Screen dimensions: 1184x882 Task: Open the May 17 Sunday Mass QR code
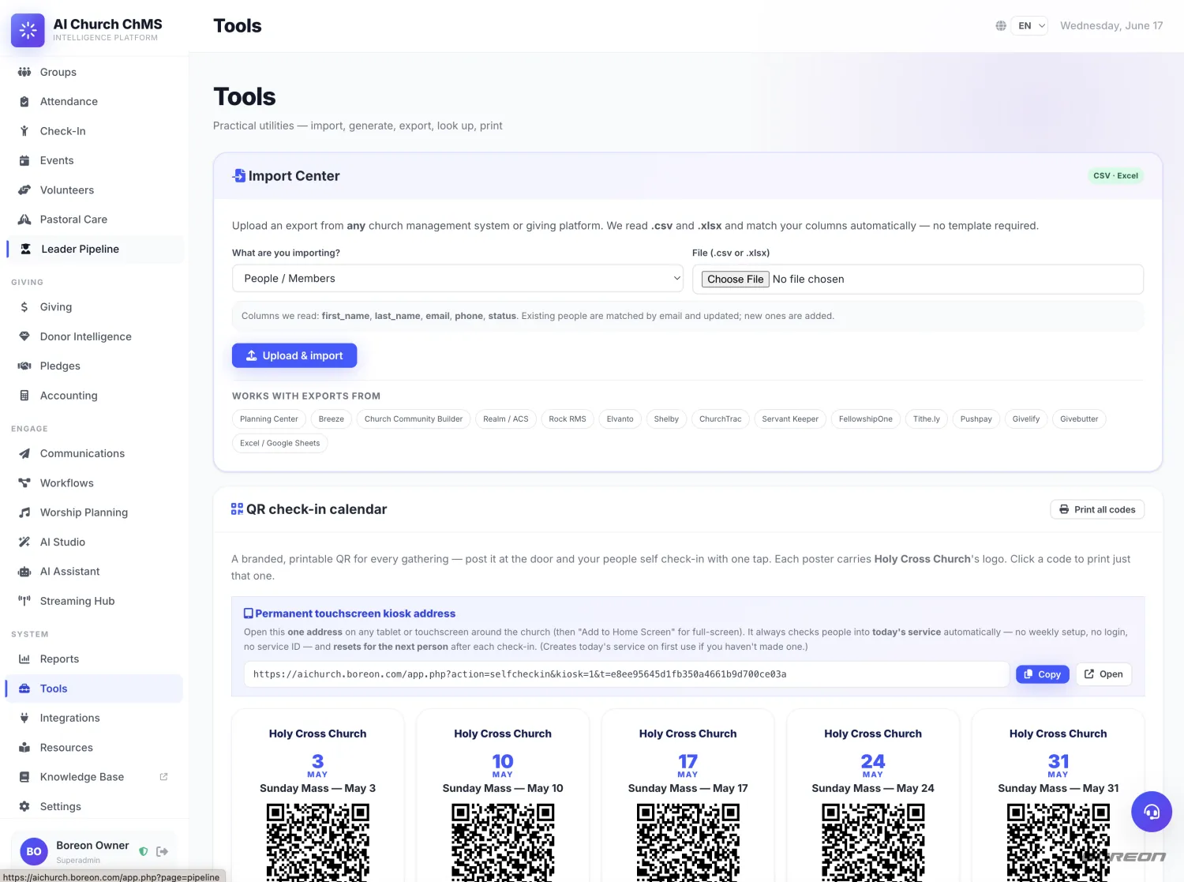[x=688, y=842]
